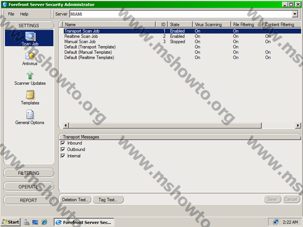This screenshot has height=227, width=303.
Task: Sort by the Content Filtering column header
Action: [x=282, y=25]
